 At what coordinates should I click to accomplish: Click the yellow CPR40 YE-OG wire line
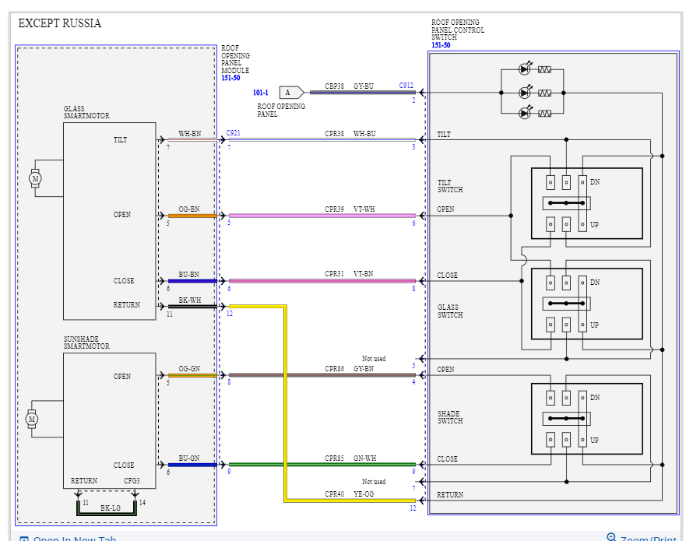coord(285,402)
